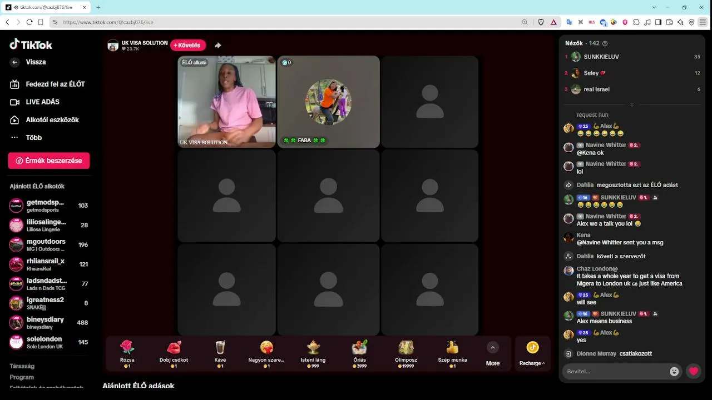
Task: Open Brave Leo AI sparkle icon
Action: (680, 22)
